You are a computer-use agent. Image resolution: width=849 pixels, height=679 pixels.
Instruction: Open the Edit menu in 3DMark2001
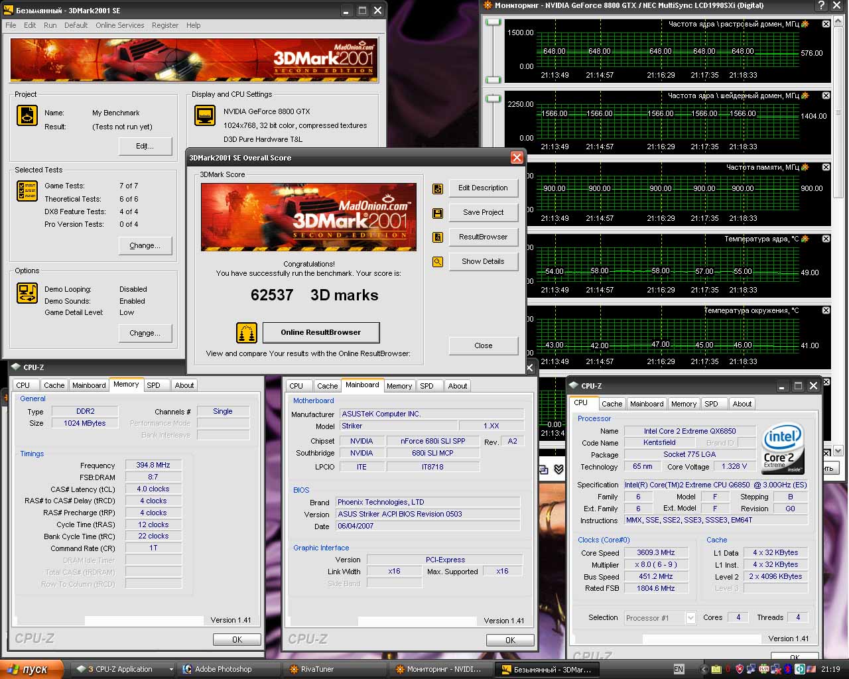30,25
